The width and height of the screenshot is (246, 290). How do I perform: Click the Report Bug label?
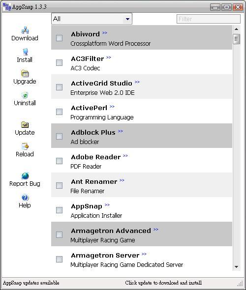[25, 184]
